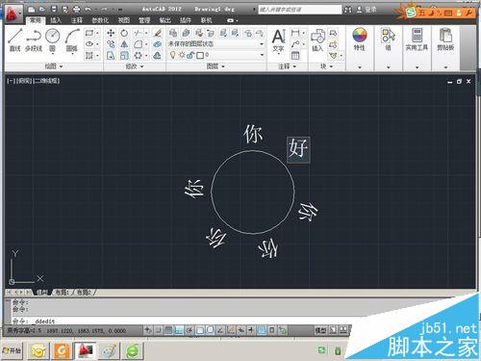Insert a Table from the annotation panel
This screenshot has width=481, height=361.
295,56
